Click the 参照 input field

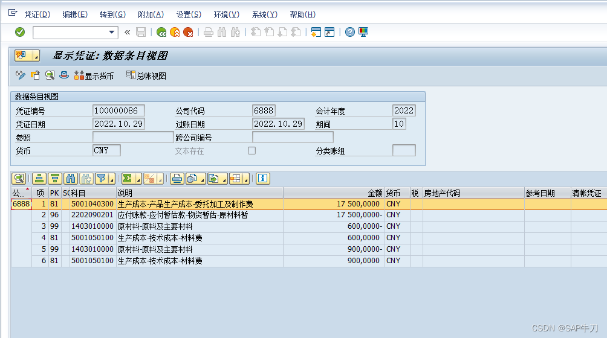point(133,137)
